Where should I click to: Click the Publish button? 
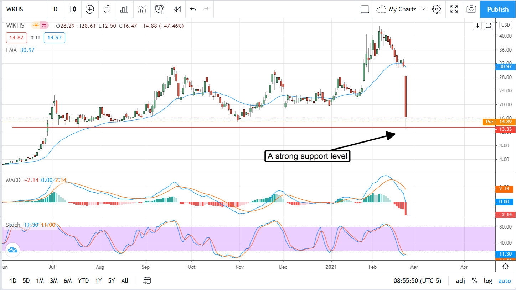498,9
